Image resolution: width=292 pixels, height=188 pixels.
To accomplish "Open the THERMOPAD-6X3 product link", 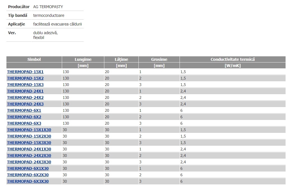I will tap(24, 123).
